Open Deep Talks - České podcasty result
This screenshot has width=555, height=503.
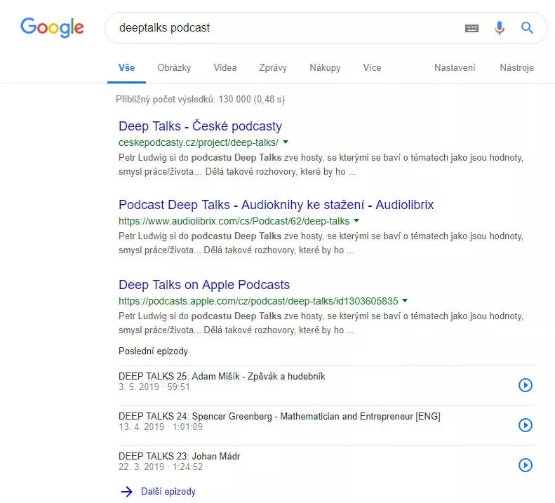point(201,126)
